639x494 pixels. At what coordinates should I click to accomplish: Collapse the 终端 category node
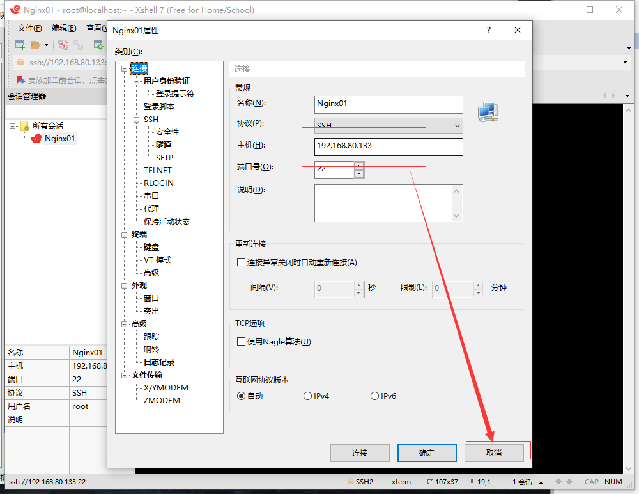pos(125,235)
